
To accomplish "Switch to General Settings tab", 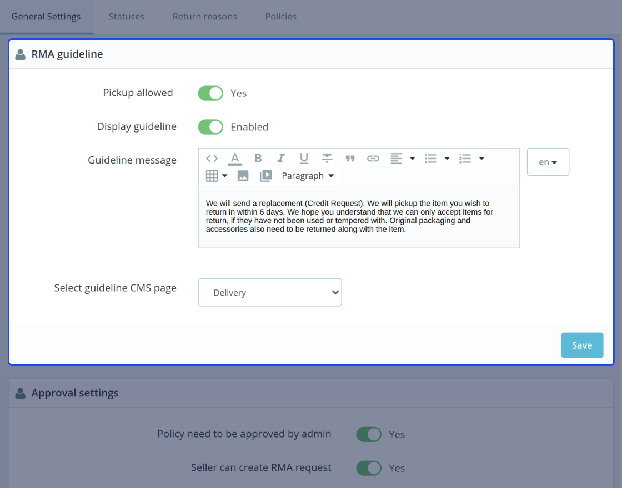I will pos(46,16).
